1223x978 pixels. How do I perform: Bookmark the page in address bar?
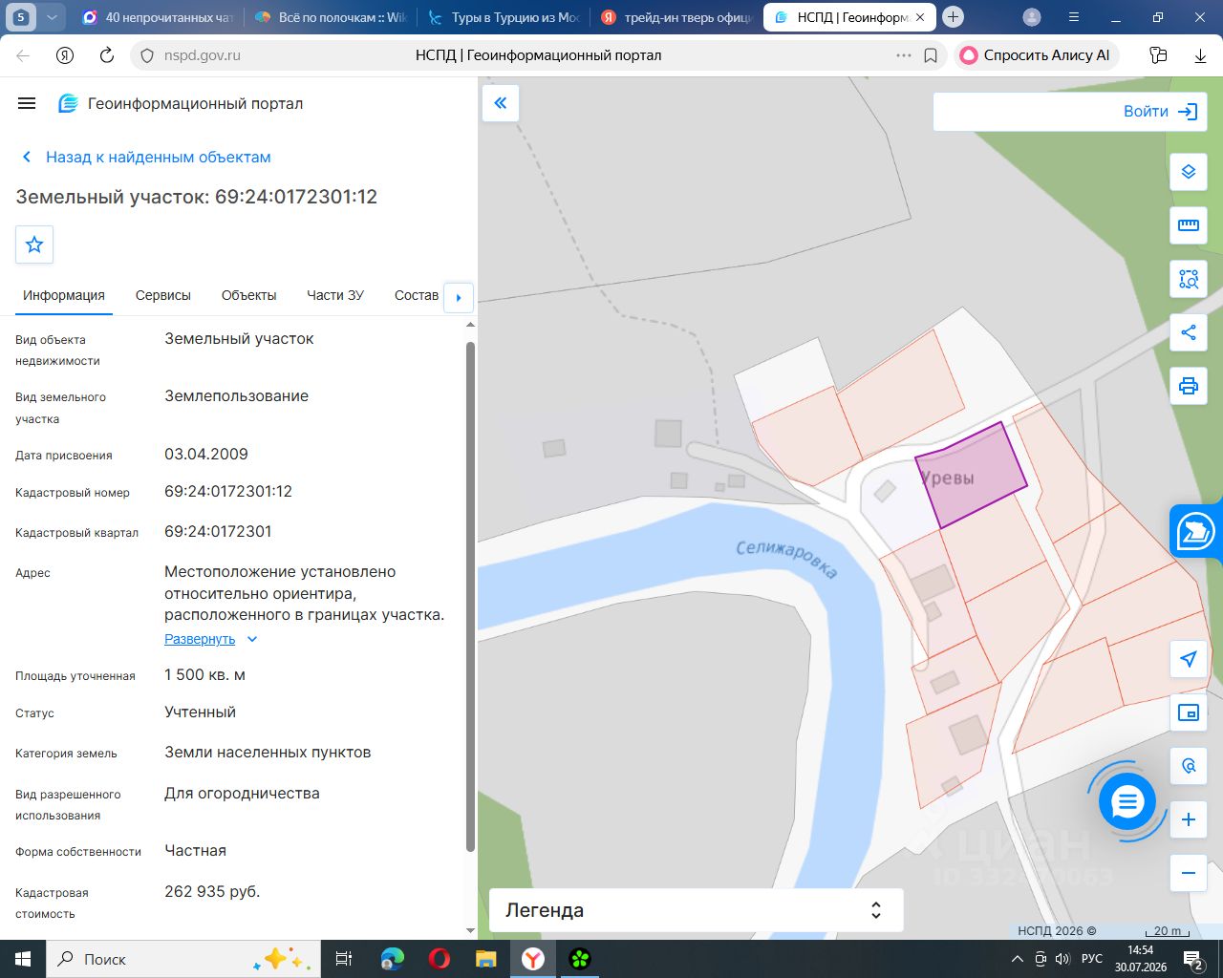tap(931, 55)
